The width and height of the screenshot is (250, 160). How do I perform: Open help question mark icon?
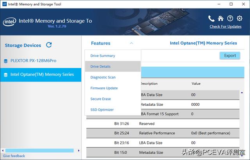pos(230,18)
